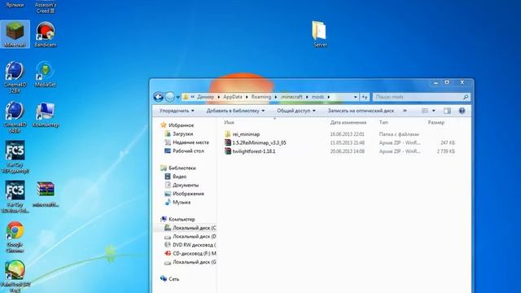This screenshot has width=521, height=293.
Task: Open the Упорядочить menu
Action: pyautogui.click(x=177, y=111)
